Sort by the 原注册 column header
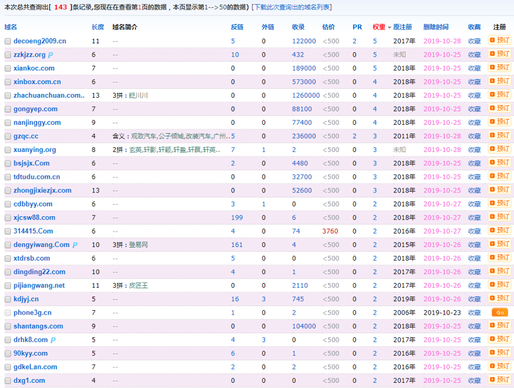This screenshot has height=388, width=514. coord(403,27)
